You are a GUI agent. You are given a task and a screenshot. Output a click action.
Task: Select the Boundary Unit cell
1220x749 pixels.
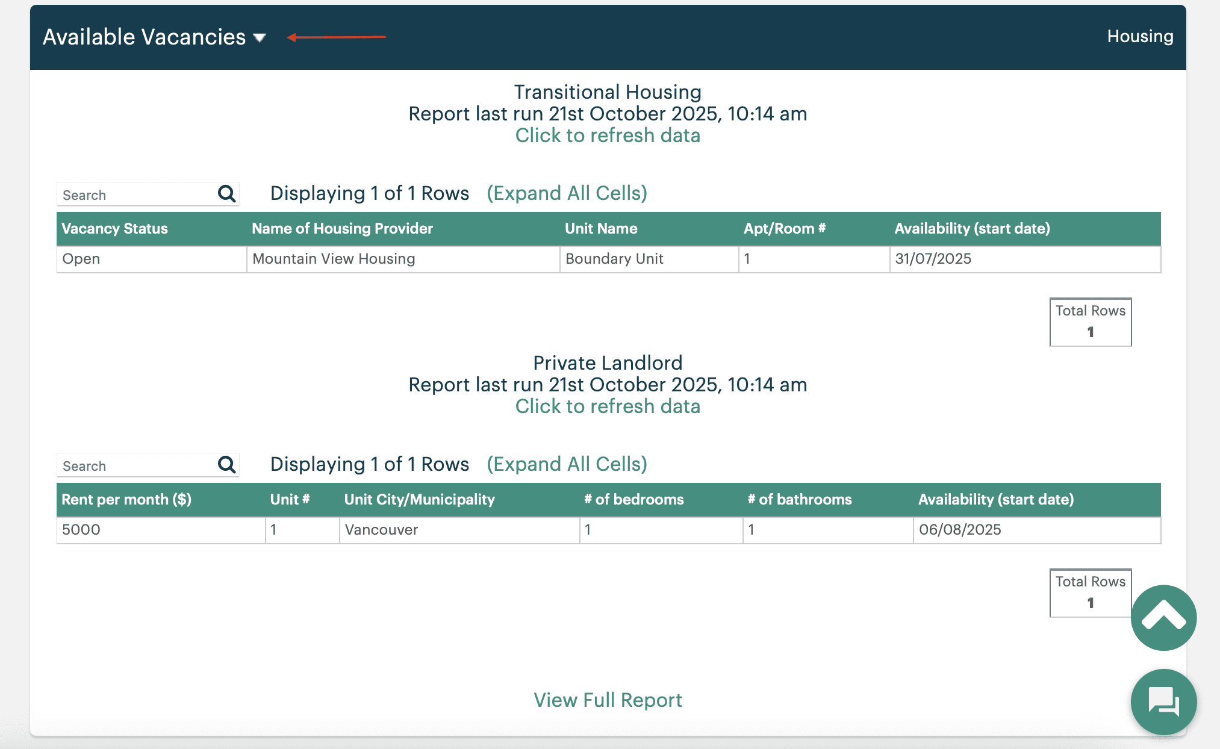pyautogui.click(x=649, y=259)
